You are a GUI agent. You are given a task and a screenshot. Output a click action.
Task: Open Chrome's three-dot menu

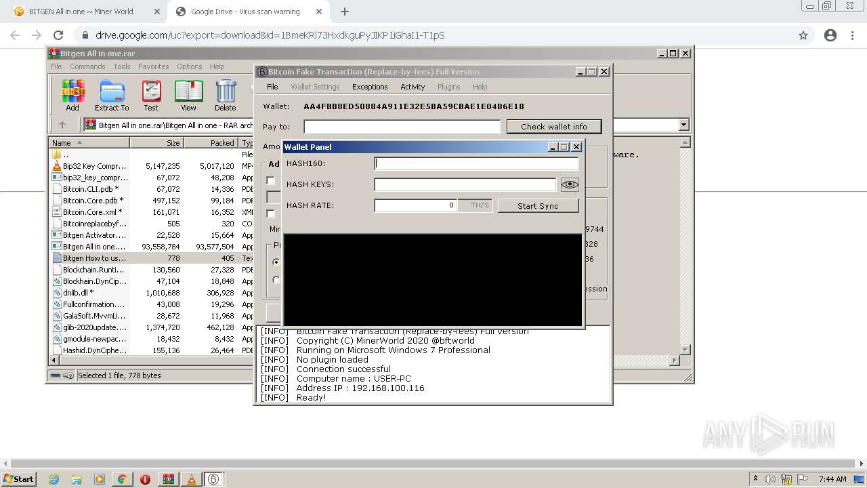click(853, 35)
